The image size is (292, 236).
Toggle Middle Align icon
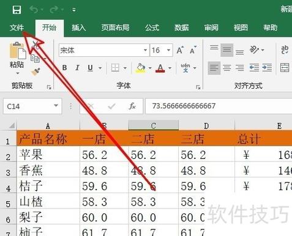(226, 50)
